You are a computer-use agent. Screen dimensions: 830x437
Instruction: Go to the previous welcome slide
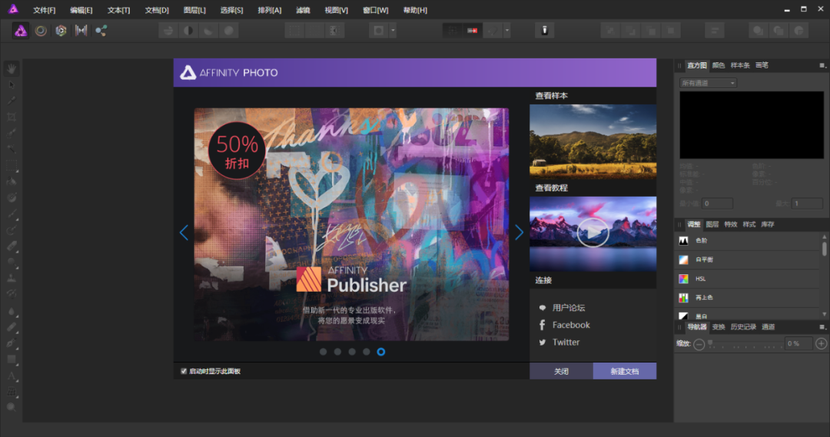click(x=184, y=232)
